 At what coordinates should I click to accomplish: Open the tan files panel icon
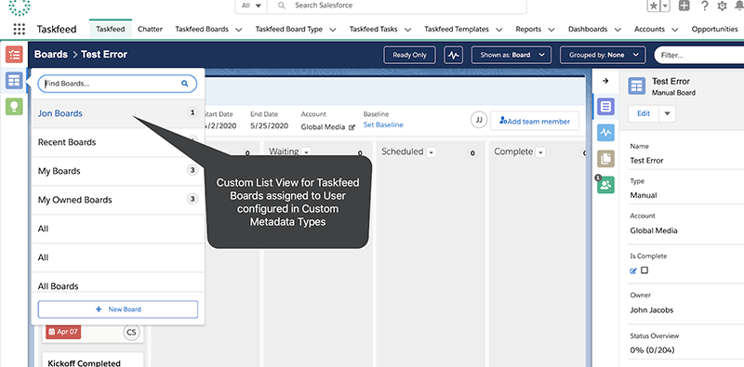click(x=606, y=159)
